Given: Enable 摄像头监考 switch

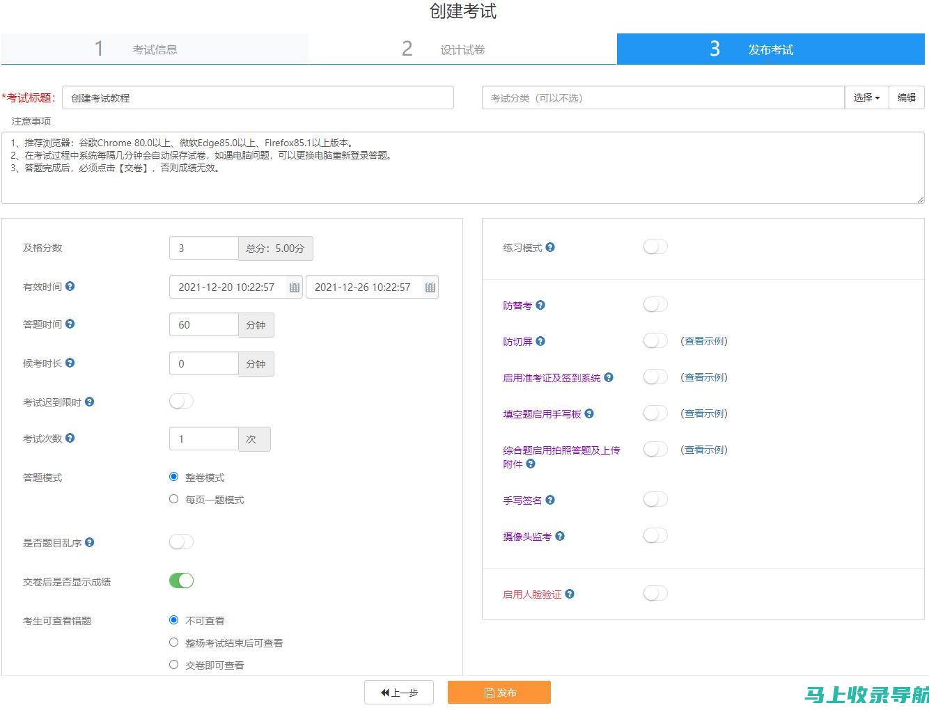Looking at the screenshot, I should point(655,535).
